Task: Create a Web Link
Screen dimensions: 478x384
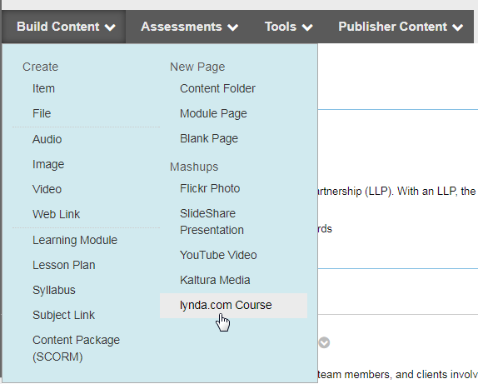Action: pos(57,214)
